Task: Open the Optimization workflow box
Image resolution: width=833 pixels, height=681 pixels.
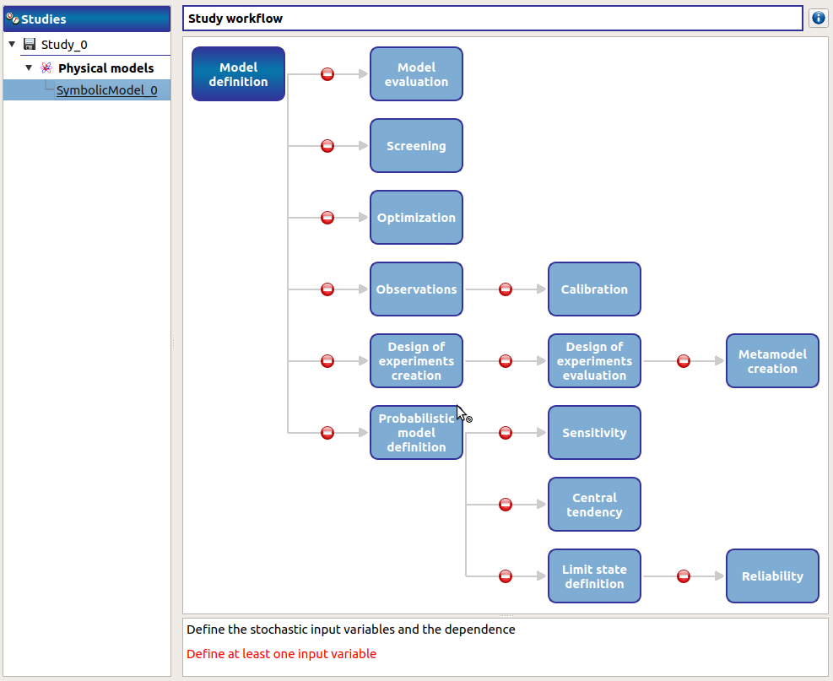Action: 416,217
